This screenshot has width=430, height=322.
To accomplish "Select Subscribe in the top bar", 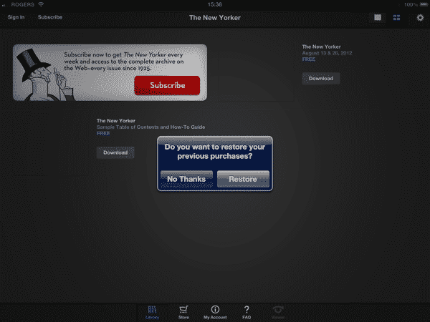I will point(49,16).
